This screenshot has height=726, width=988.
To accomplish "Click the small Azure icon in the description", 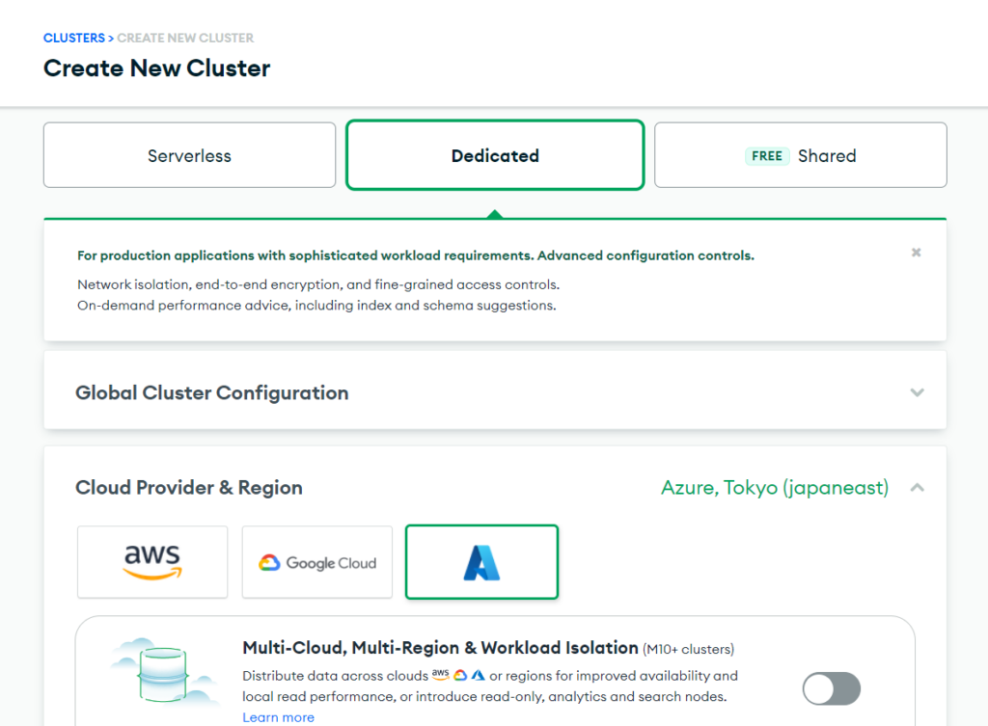I will 479,675.
